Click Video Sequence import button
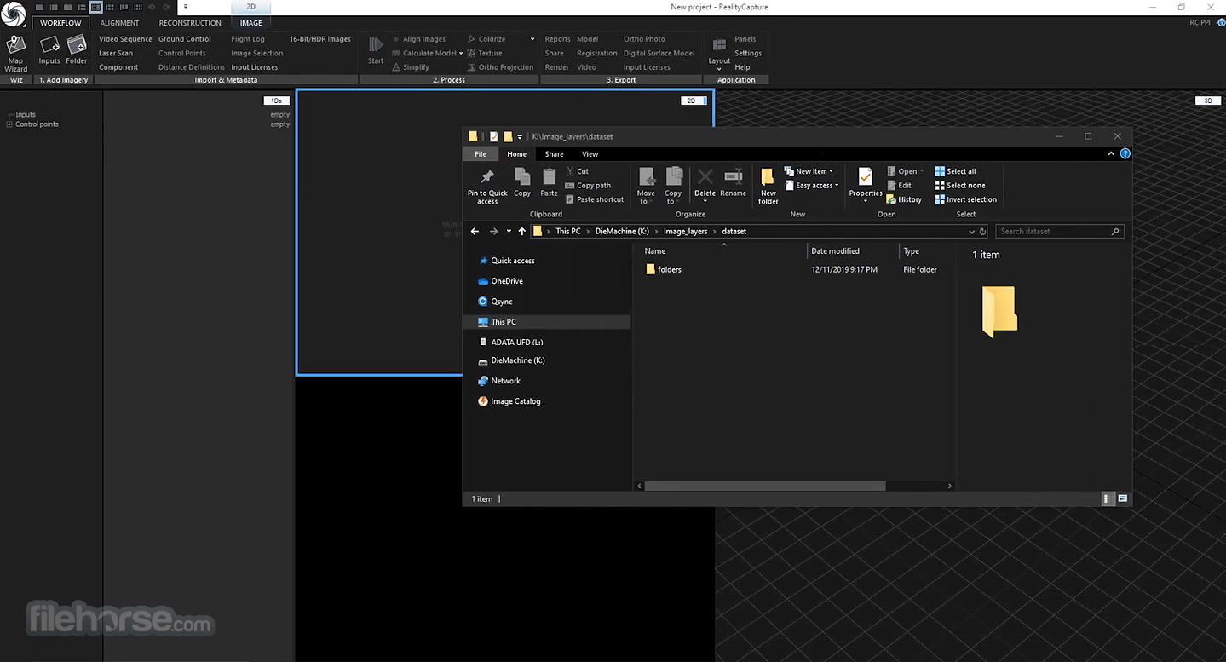 click(x=125, y=39)
